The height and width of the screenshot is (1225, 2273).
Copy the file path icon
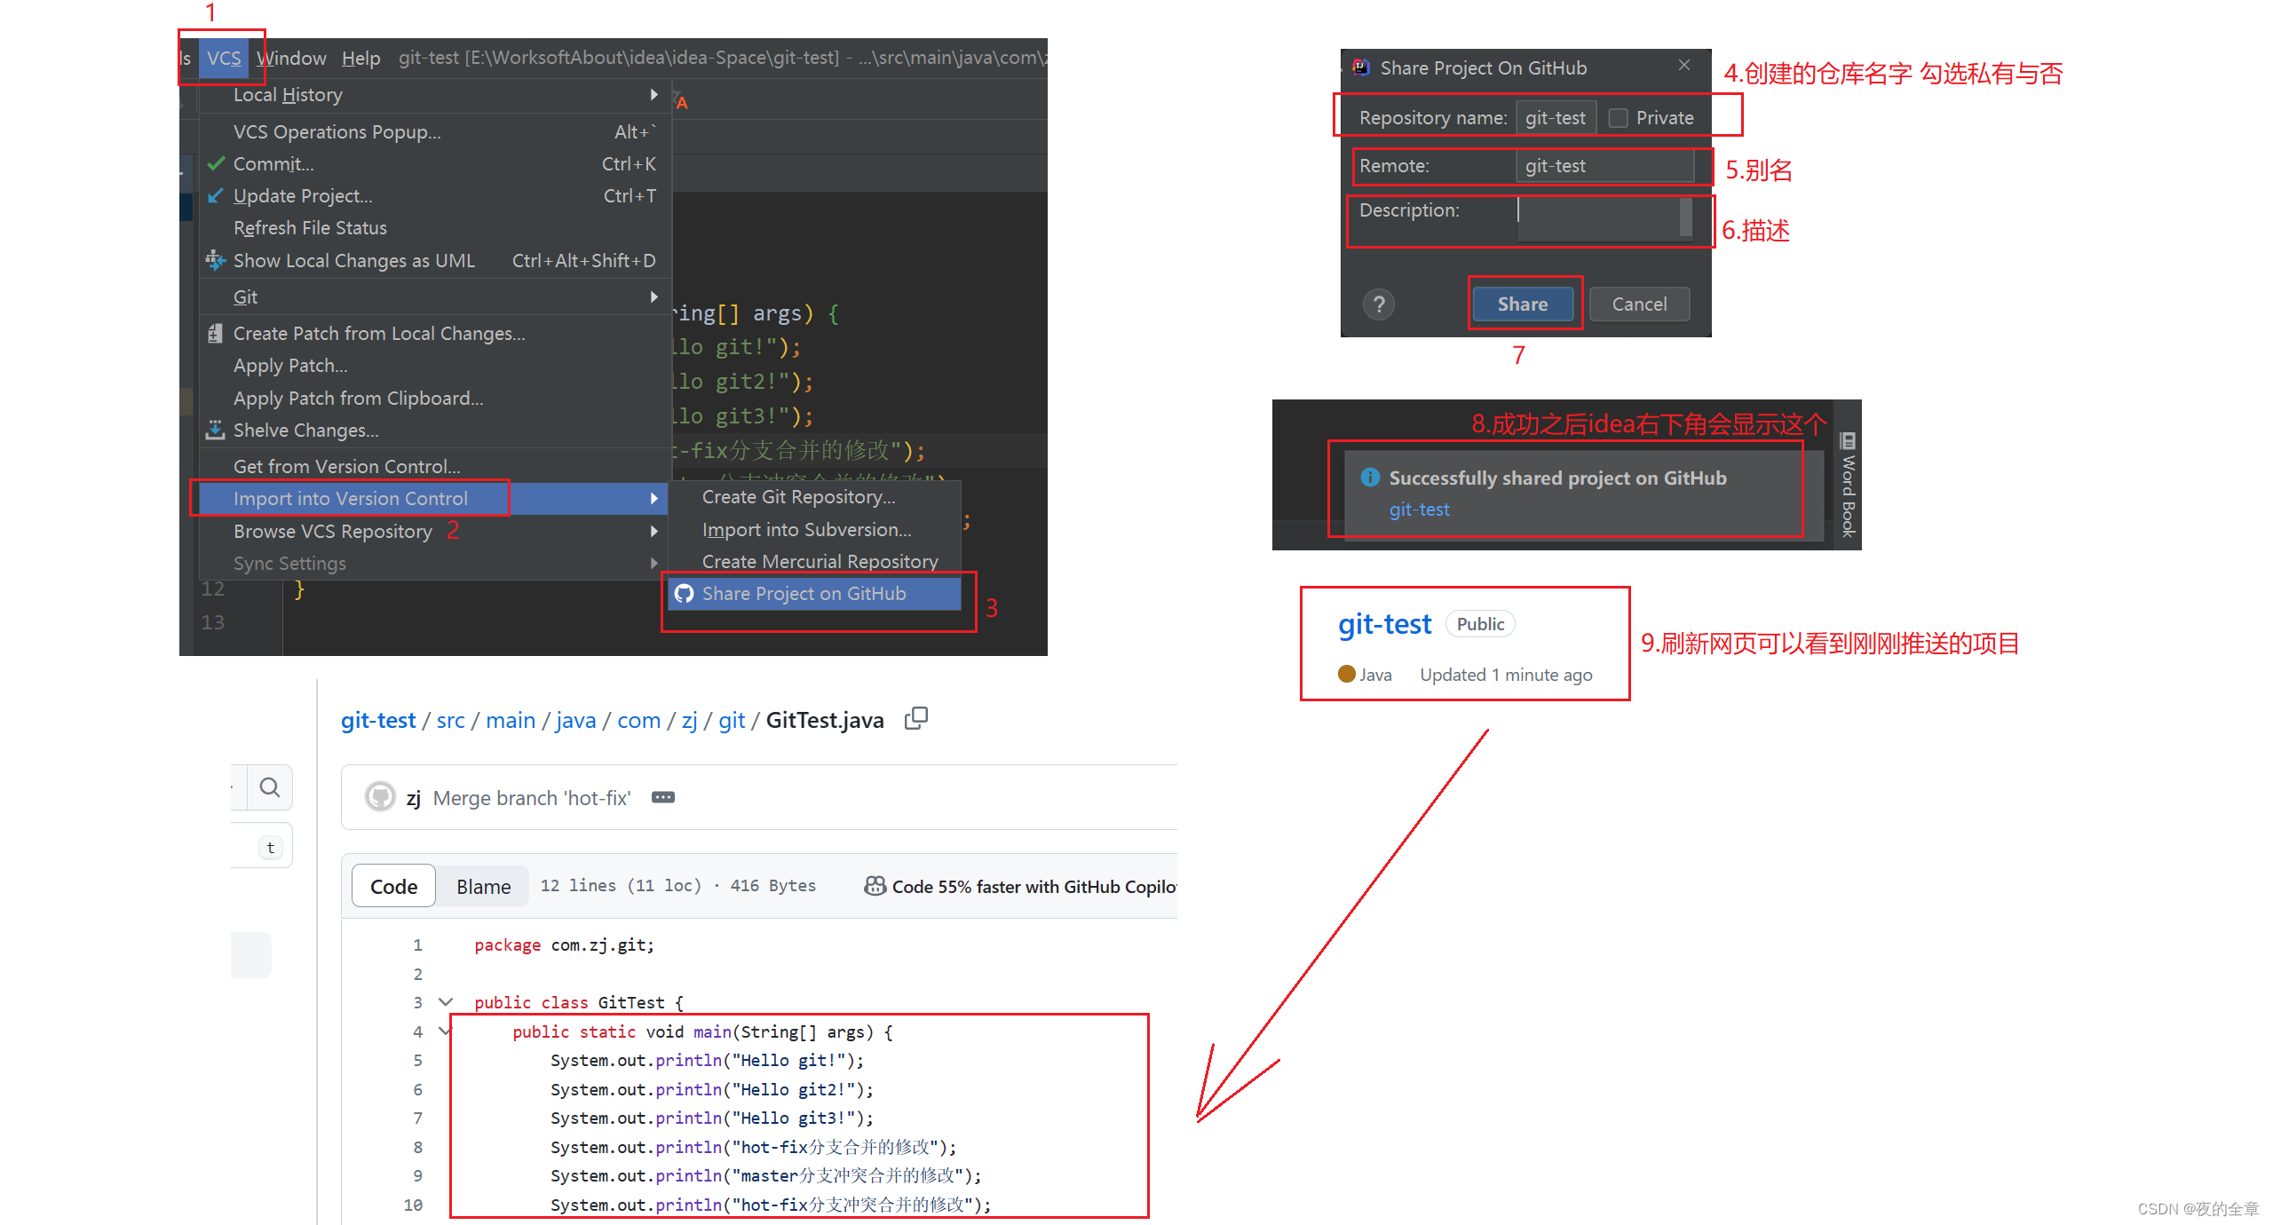915,718
